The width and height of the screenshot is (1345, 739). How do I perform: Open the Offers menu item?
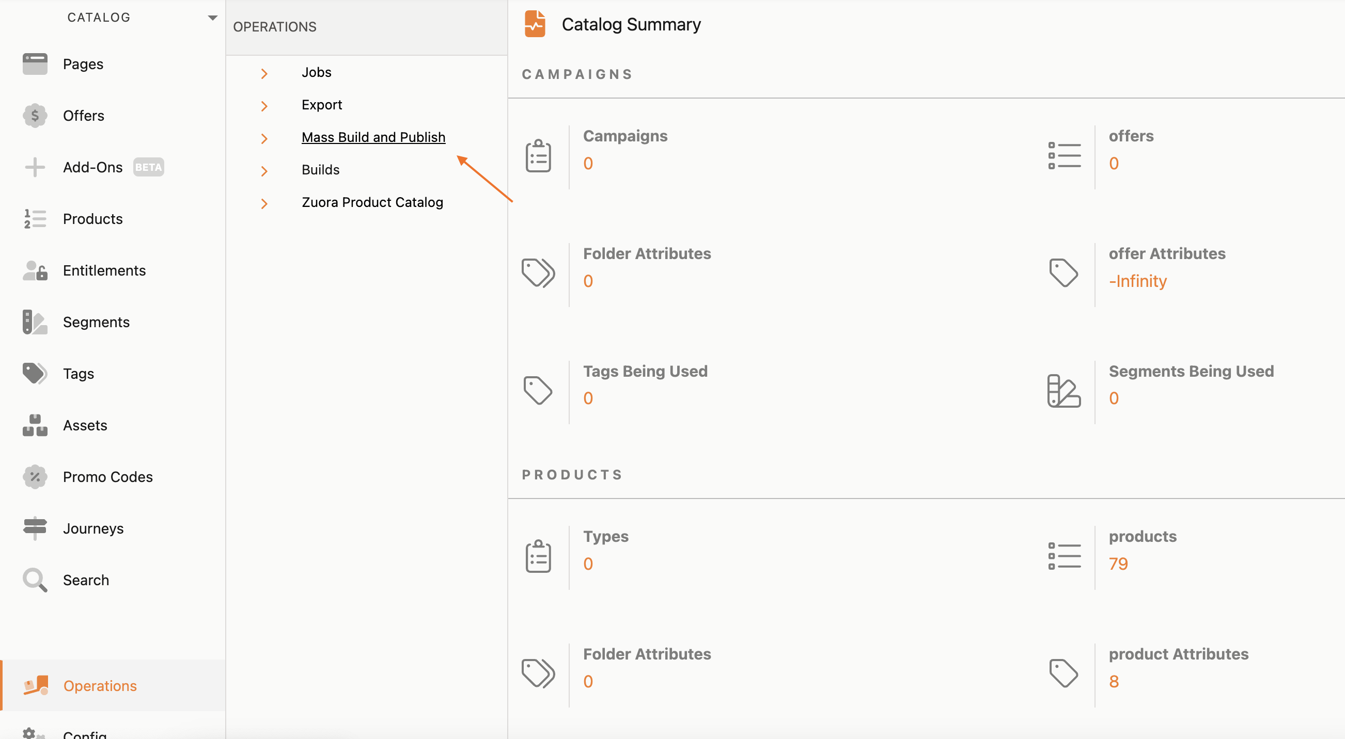tap(84, 115)
